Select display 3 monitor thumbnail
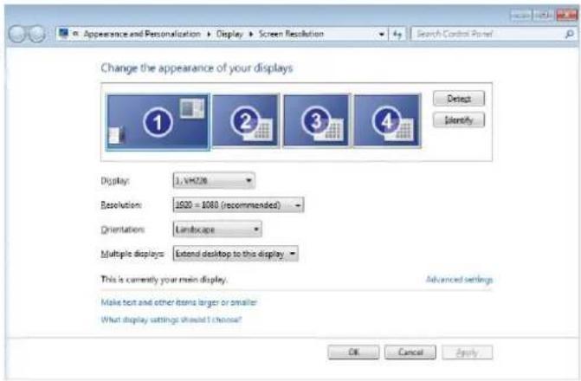 pos(316,121)
